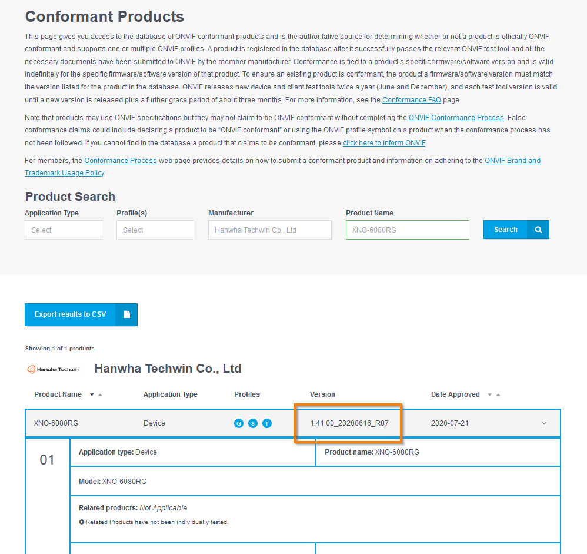Select the Profile S badge

coord(253,423)
